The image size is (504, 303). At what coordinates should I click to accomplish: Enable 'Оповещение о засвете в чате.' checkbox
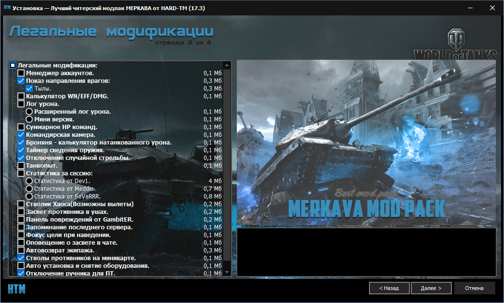tap(21, 243)
